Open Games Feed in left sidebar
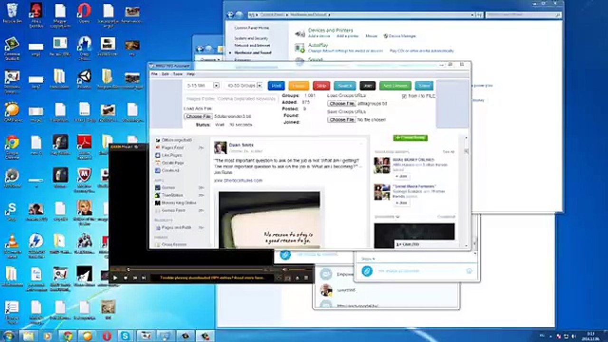The width and height of the screenshot is (608, 342). [173, 210]
